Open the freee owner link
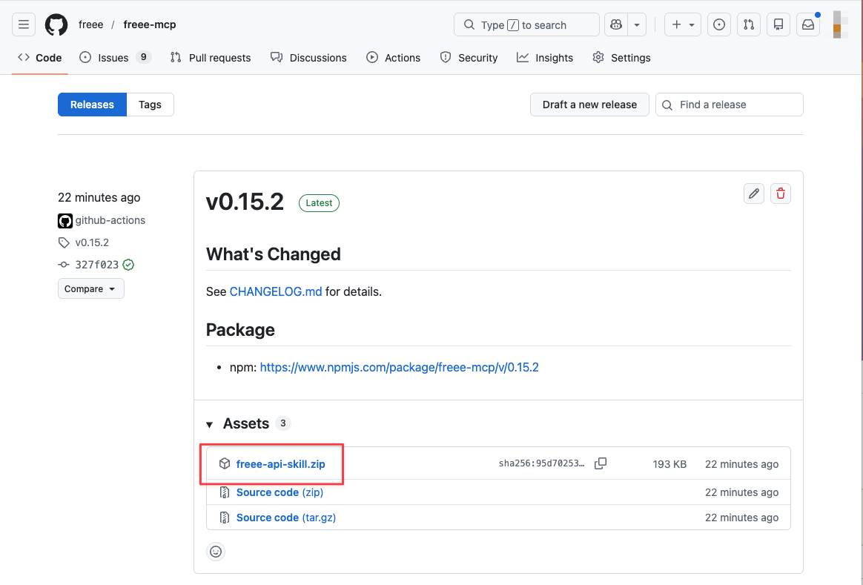Screen dimensions: 863x585 [90, 24]
